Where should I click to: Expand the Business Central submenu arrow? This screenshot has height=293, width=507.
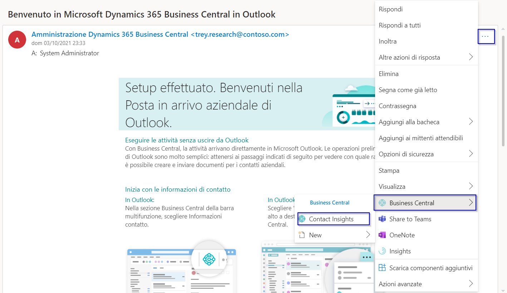pyautogui.click(x=471, y=203)
